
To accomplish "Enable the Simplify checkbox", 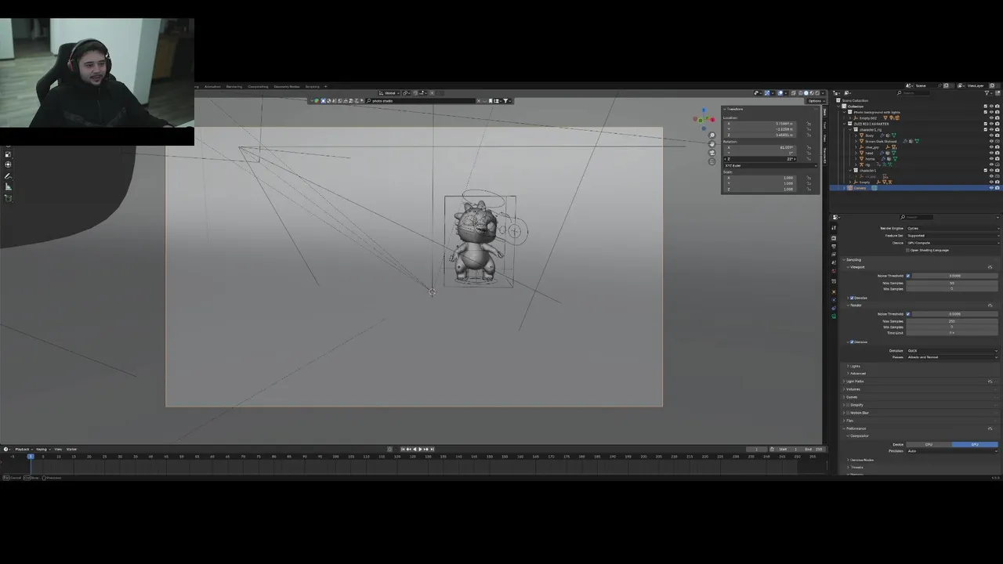I will tap(848, 405).
